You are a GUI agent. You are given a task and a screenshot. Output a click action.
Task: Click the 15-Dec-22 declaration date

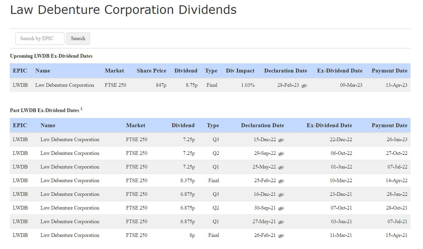265,140
